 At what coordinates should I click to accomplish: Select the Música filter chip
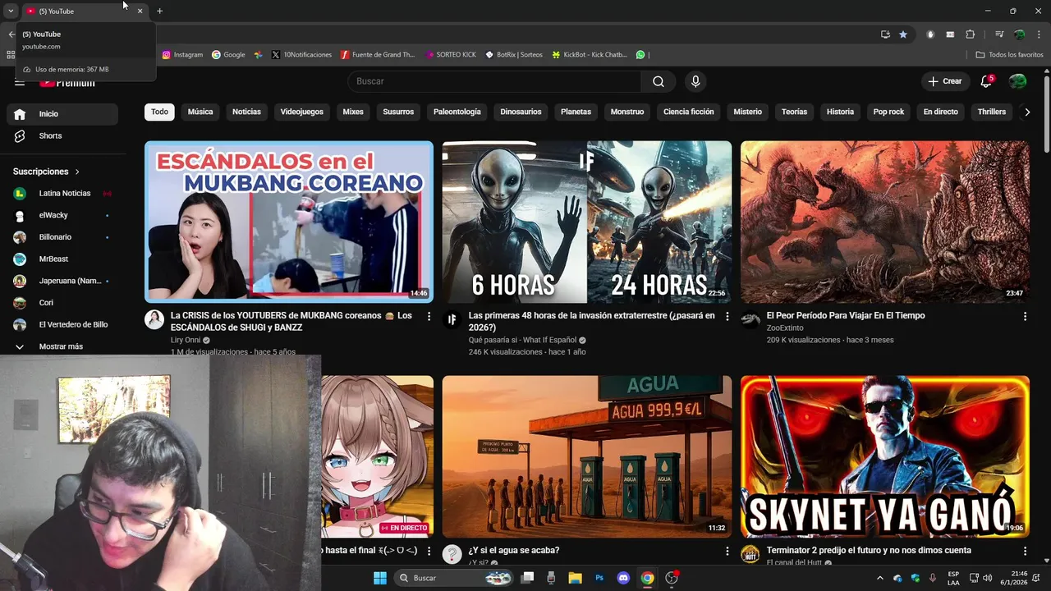point(200,112)
